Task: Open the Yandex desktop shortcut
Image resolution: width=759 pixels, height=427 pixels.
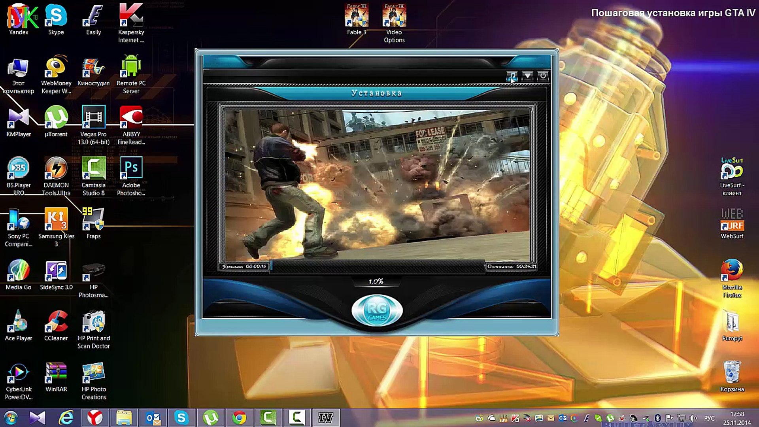Action: pos(19,20)
